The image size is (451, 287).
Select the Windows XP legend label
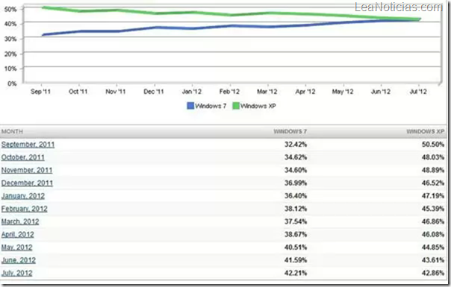258,106
